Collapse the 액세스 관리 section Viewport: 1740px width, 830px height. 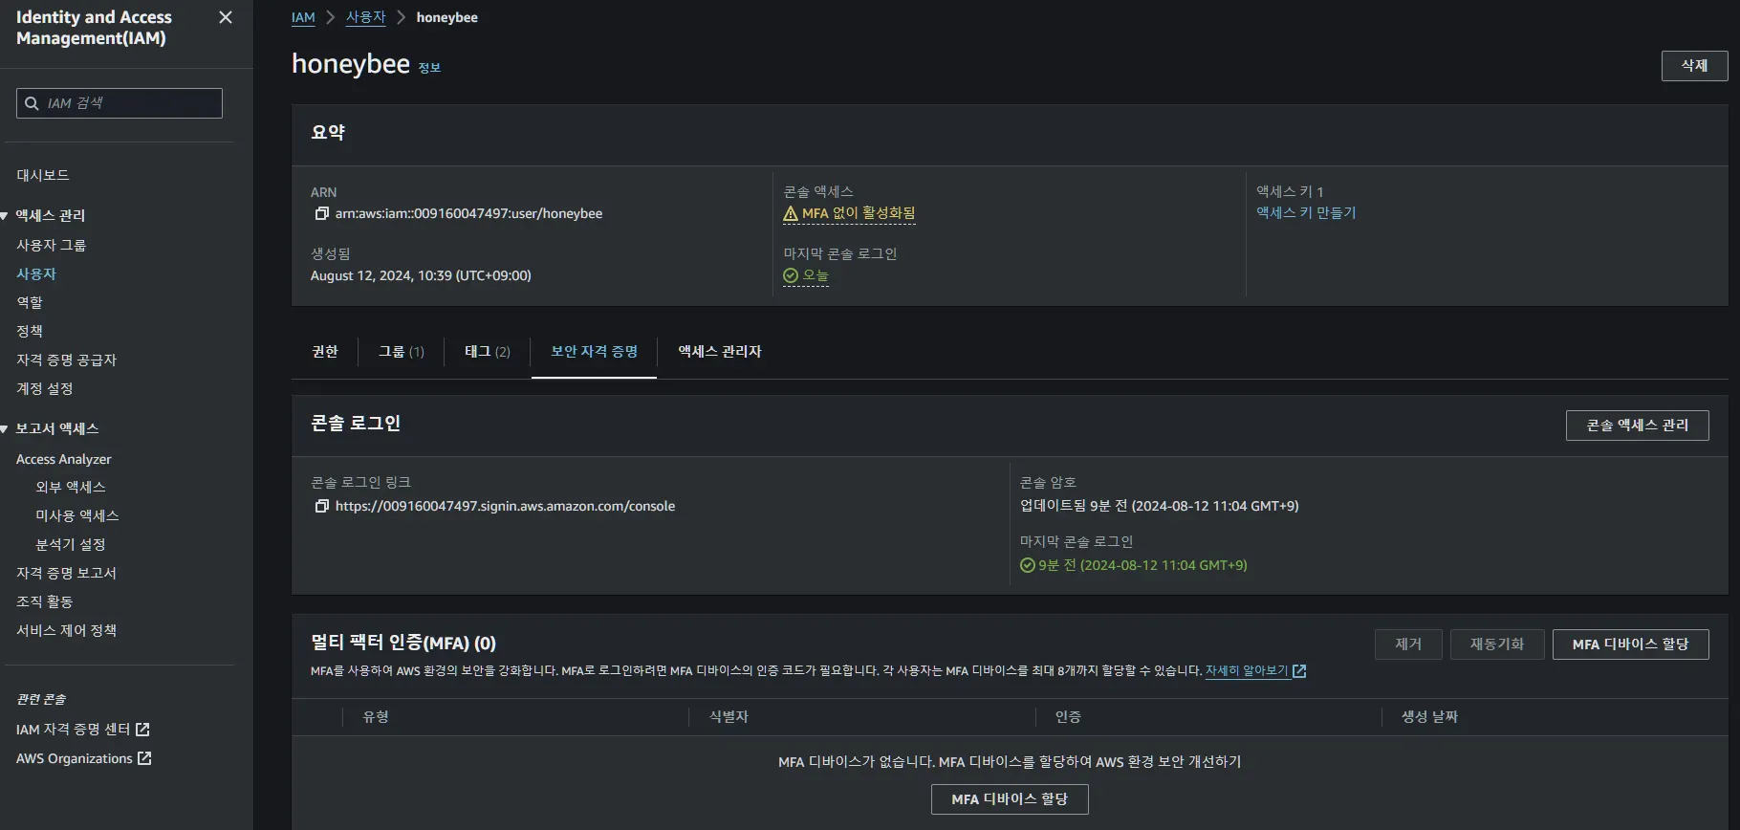5,216
